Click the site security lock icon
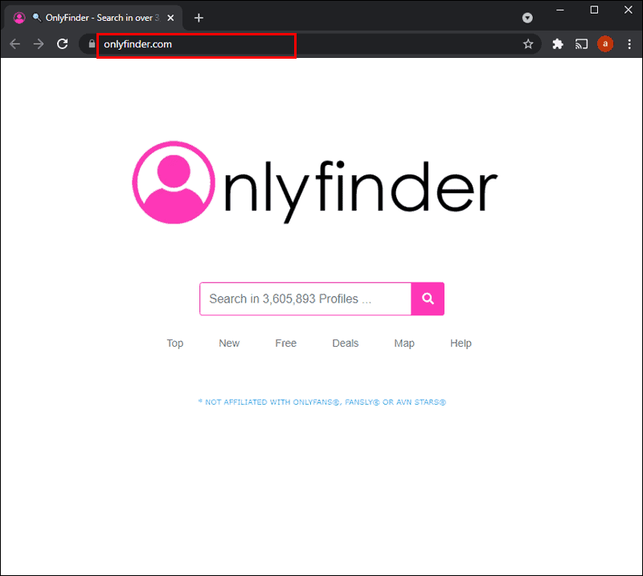The image size is (643, 576). coord(90,44)
